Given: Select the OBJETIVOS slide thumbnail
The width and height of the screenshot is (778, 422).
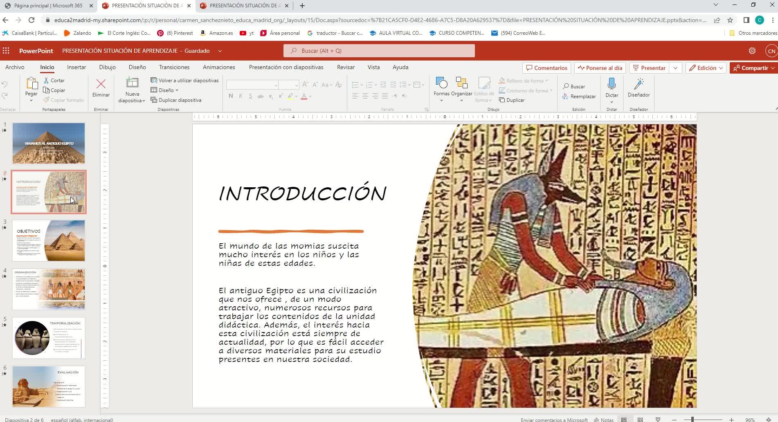Looking at the screenshot, I should pyautogui.click(x=49, y=240).
